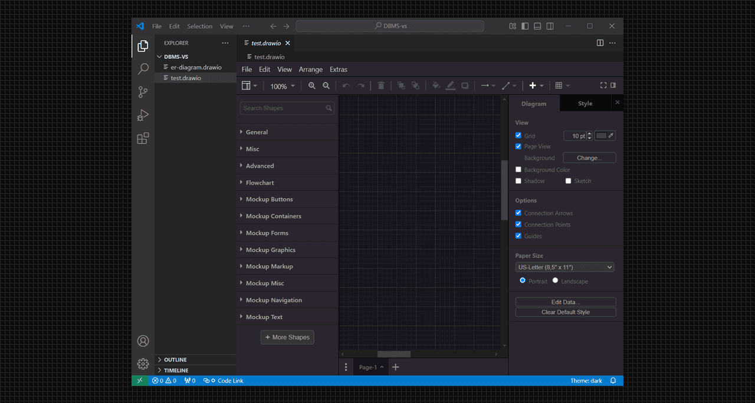Open the Paper Size dropdown

tap(564, 267)
